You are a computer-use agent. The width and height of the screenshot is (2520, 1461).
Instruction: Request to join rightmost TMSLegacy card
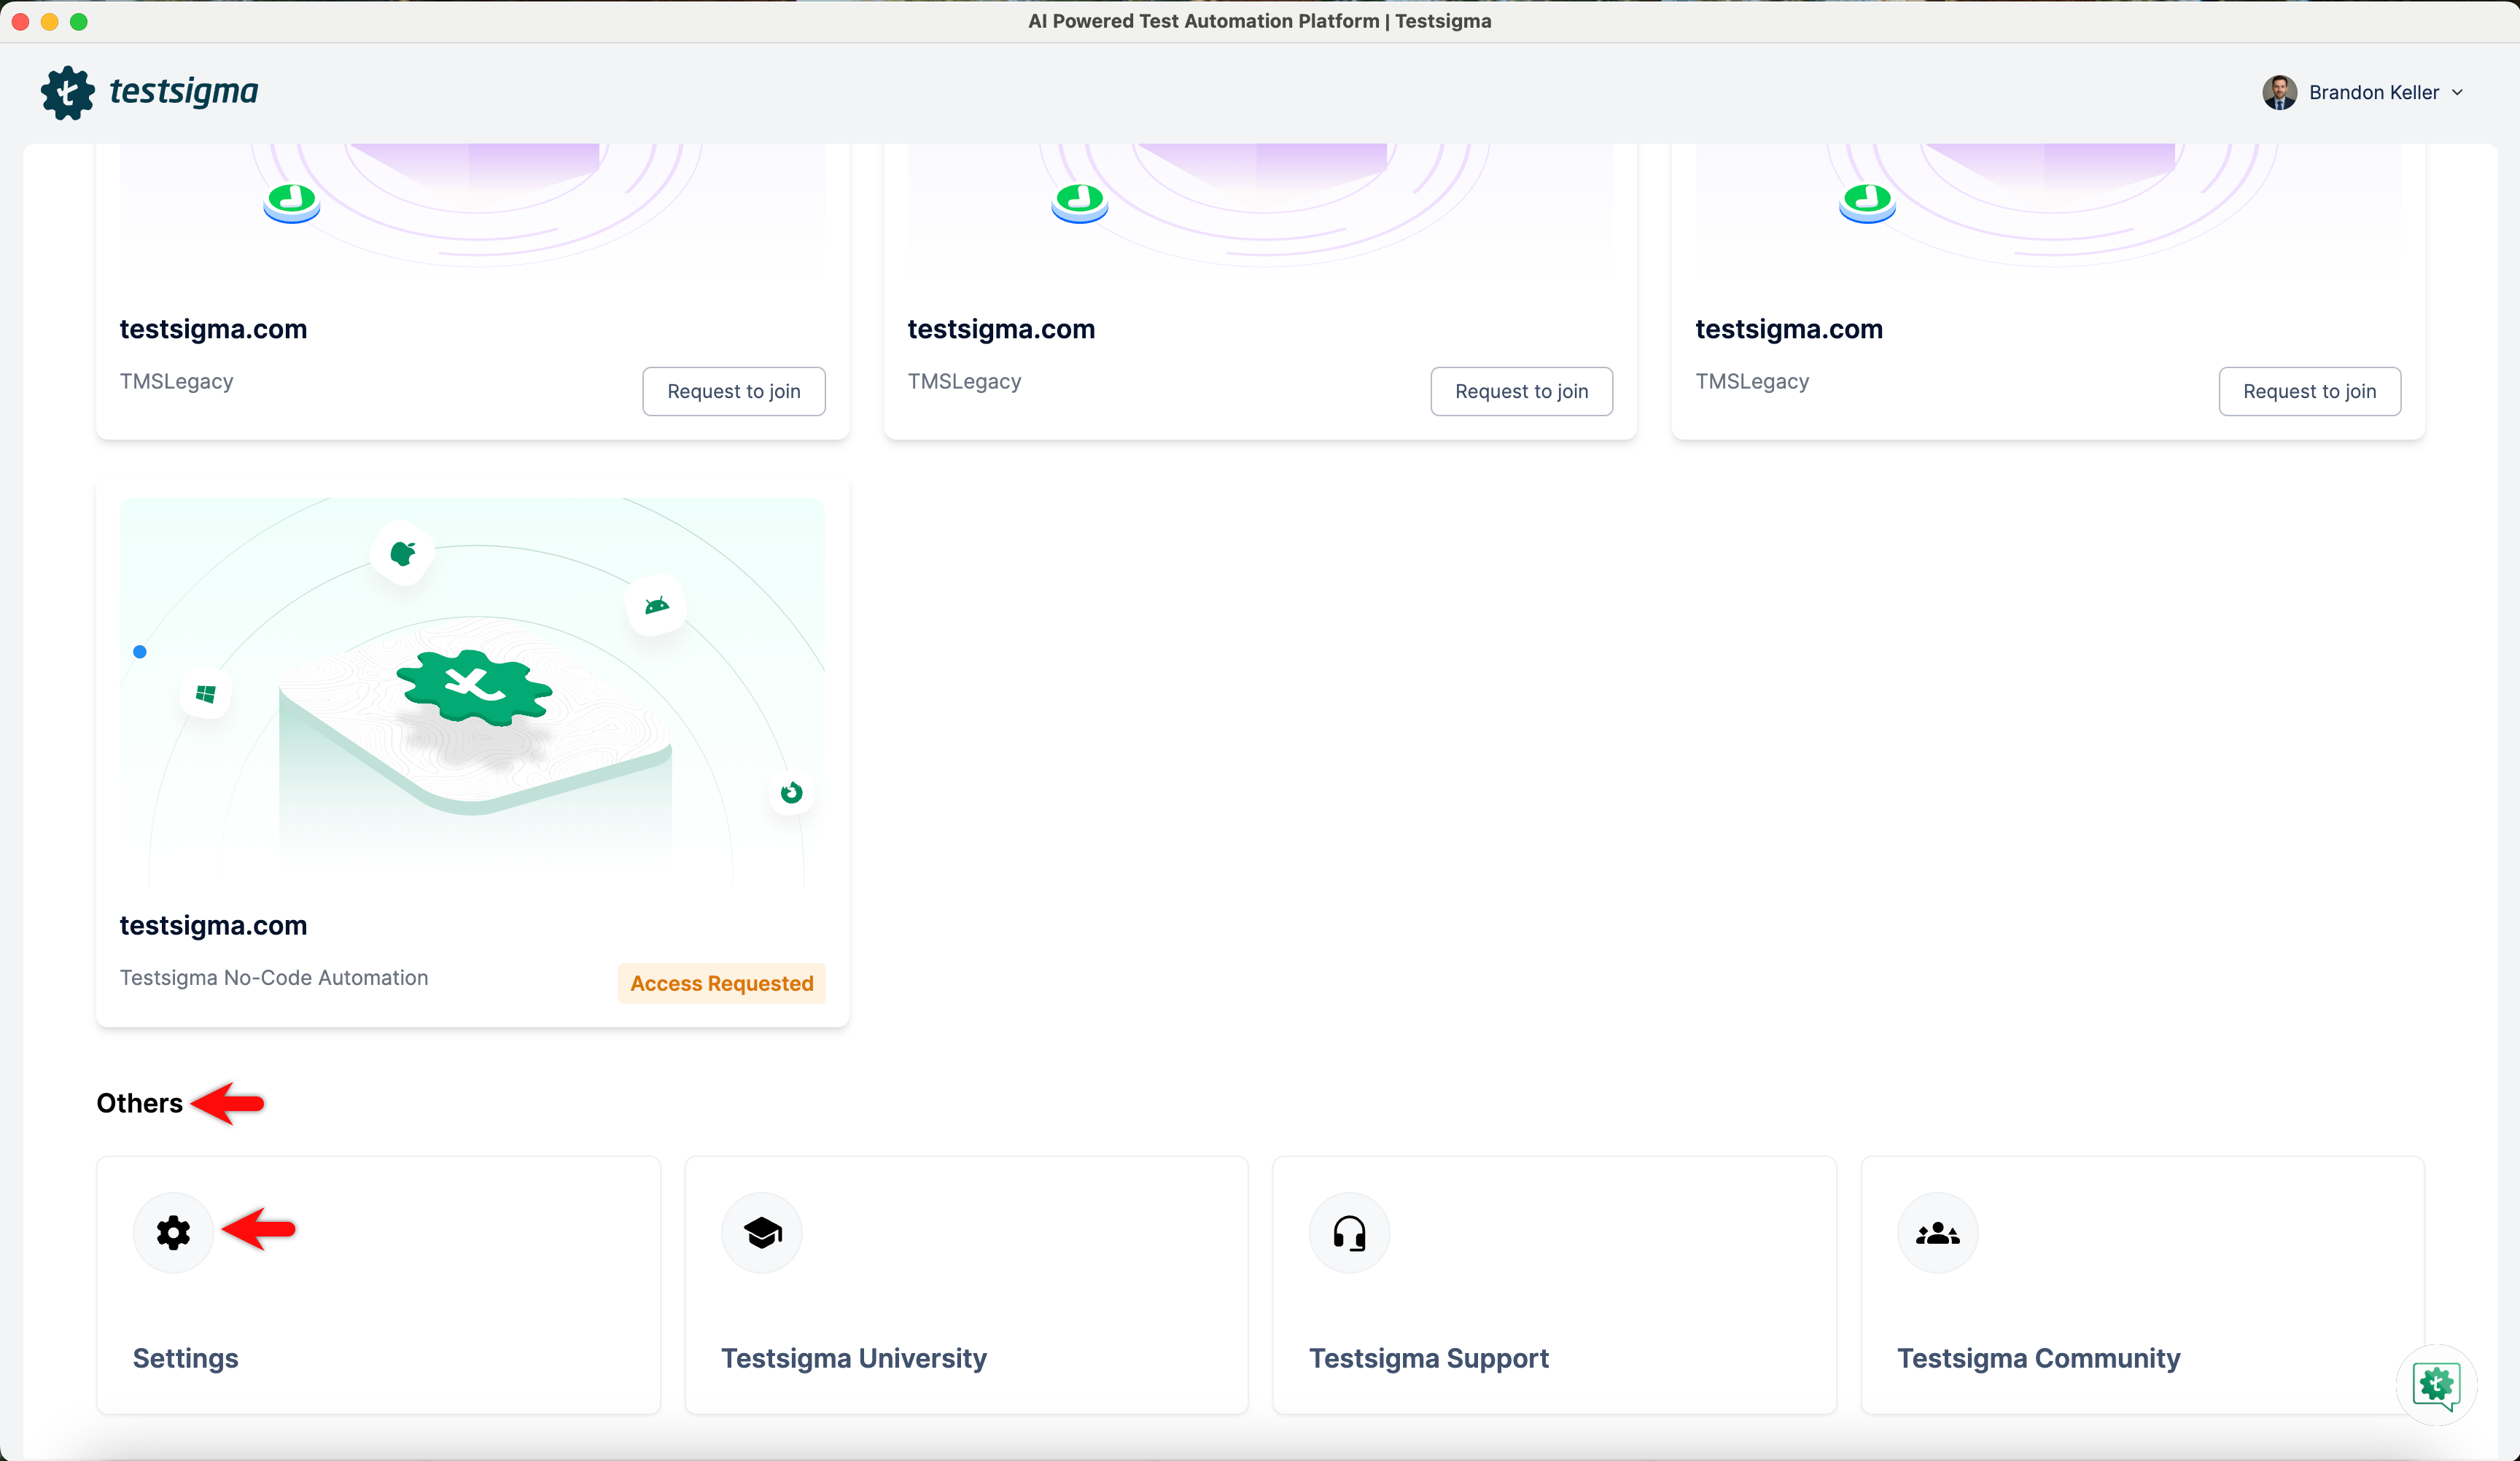click(2309, 391)
